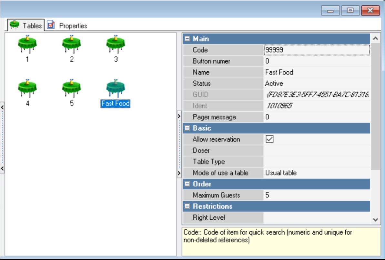The image size is (385, 260).
Task: Click the lower splitter arrow right of tables list
Action: (x=179, y=173)
